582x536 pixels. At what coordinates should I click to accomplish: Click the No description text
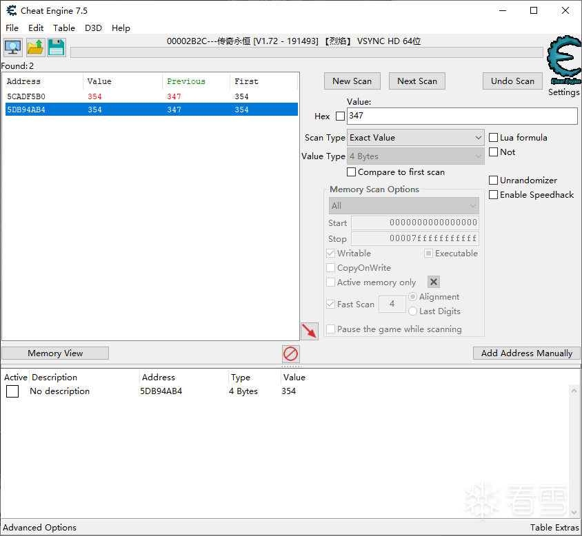(x=60, y=391)
